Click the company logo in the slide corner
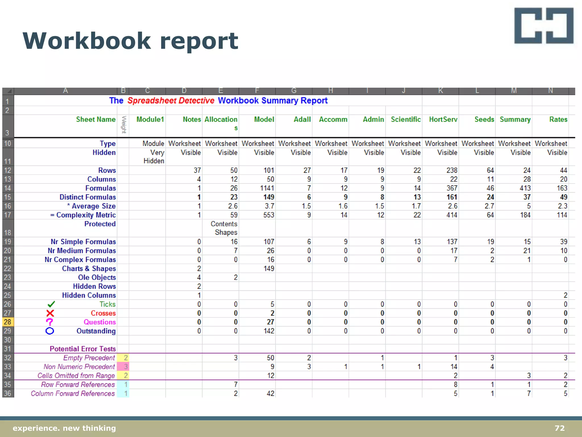 (544, 26)
